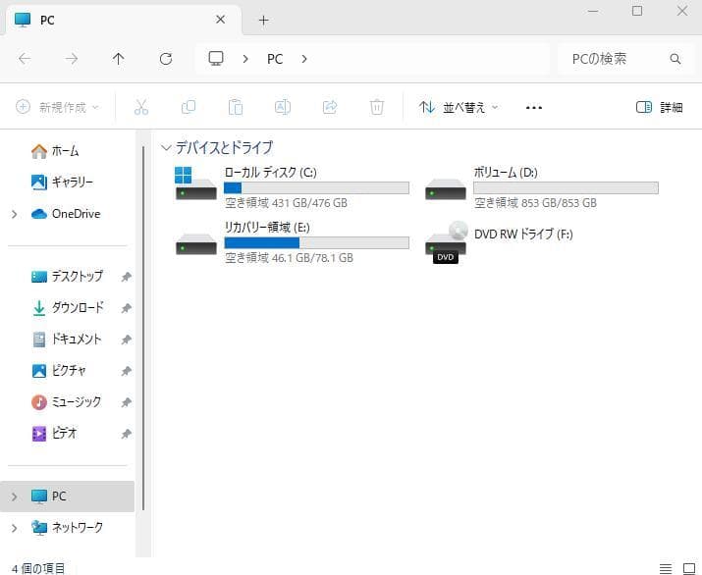Open ダウンロード quick access folder
702x575 pixels.
click(x=68, y=307)
